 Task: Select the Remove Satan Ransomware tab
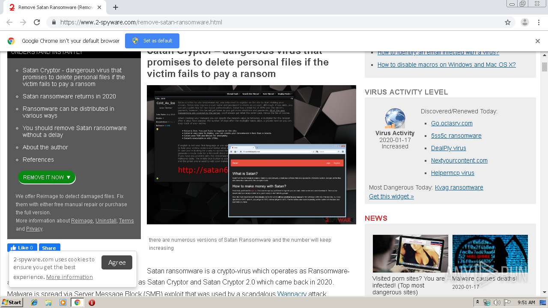tap(54, 7)
